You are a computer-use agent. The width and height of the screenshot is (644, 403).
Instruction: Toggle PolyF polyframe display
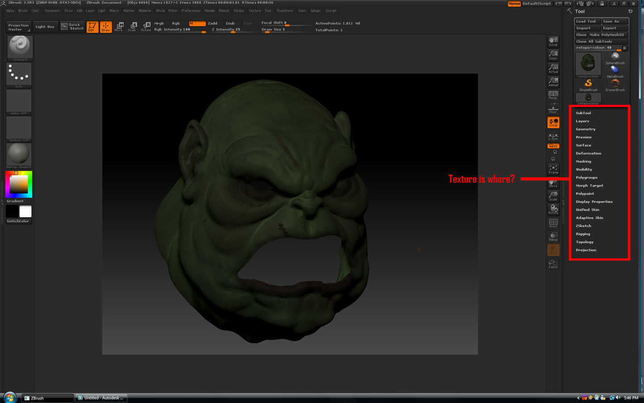pos(553,223)
